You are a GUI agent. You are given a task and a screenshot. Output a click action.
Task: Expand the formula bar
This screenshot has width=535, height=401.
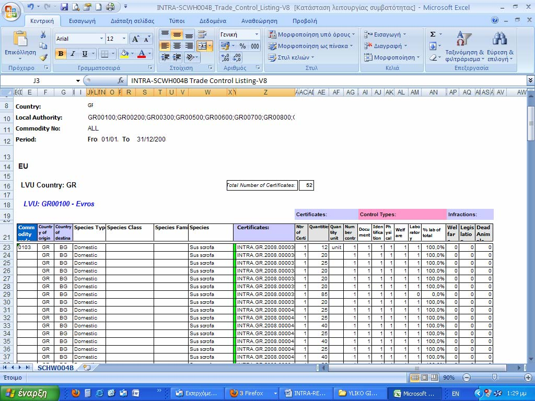(530, 80)
